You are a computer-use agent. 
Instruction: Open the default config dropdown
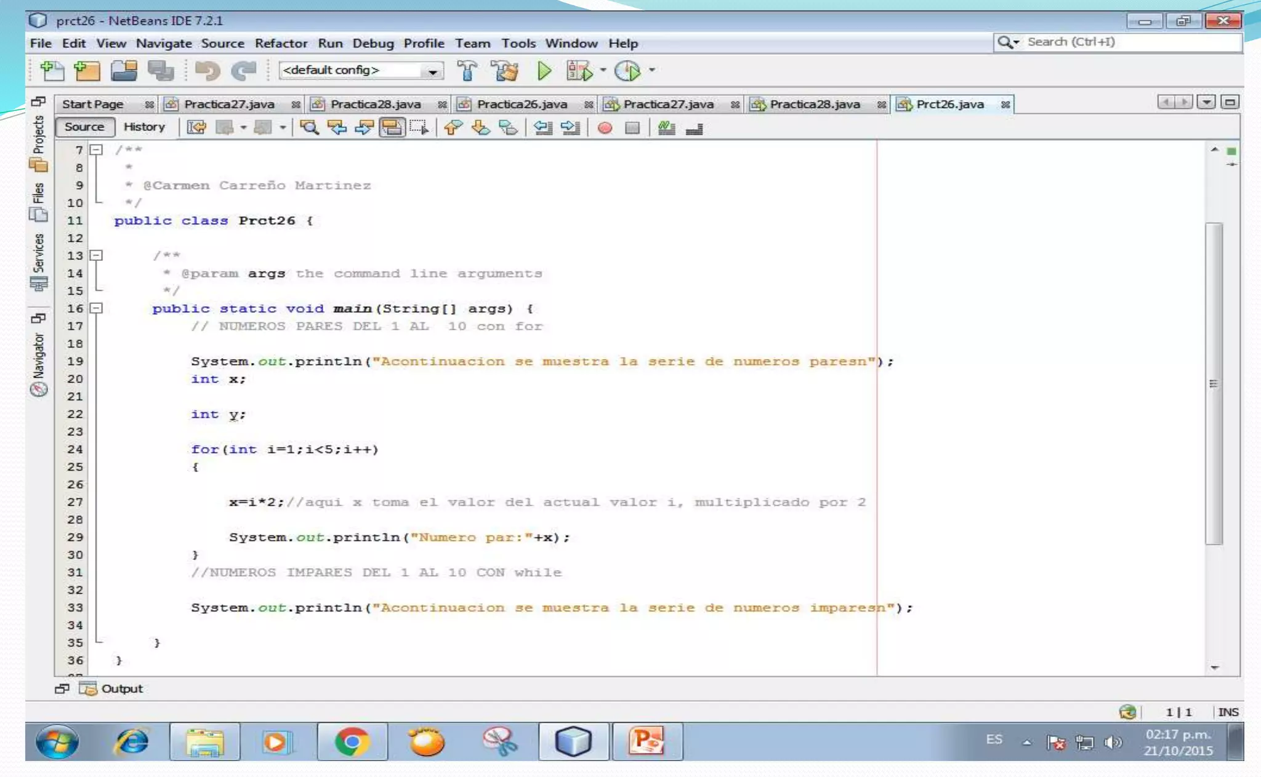pos(433,71)
